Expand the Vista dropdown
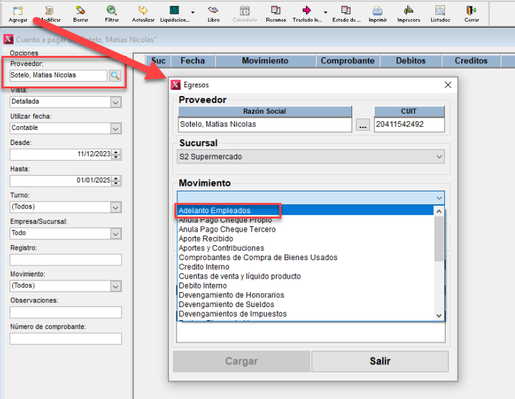Image resolution: width=515 pixels, height=399 pixels. pos(115,102)
